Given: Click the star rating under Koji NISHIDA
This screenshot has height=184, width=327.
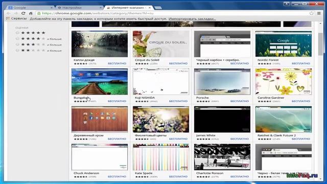Looking at the screenshot, I should pos(142,101).
